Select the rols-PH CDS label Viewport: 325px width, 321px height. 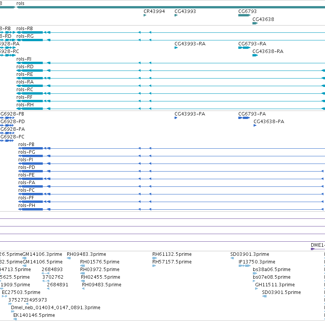pos(26,206)
